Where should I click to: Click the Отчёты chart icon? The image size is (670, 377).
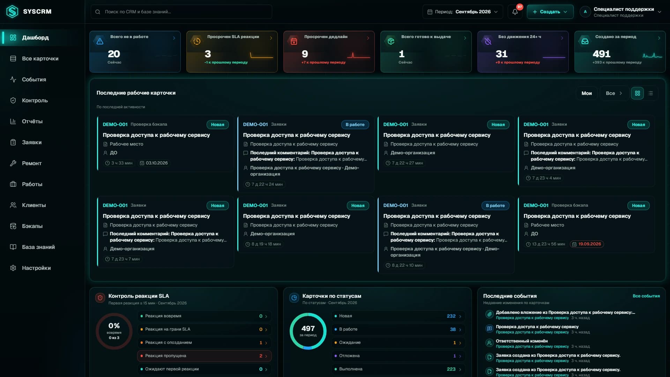click(13, 121)
